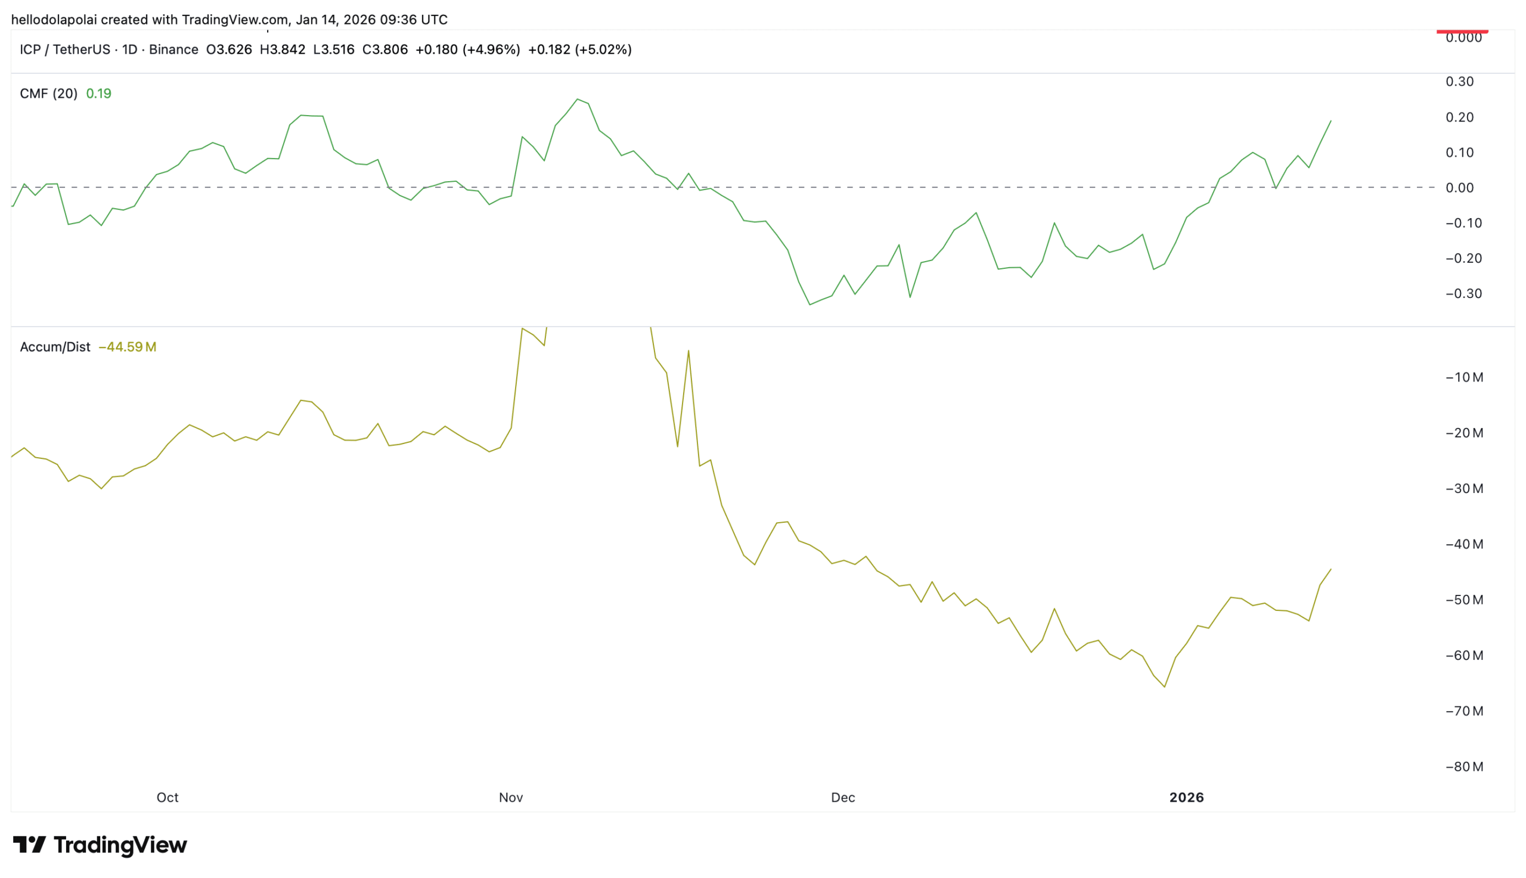Screen dimensions: 1526x878
Task: Click the Accum/Dist −44.59 M value
Action: pos(127,347)
